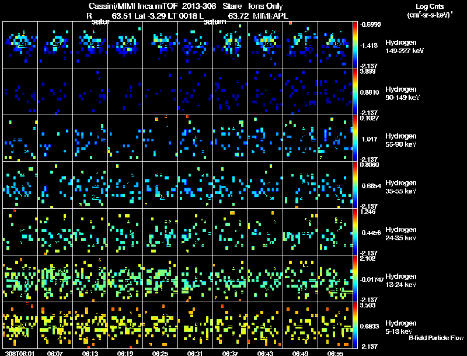Click the '-0.01747' color scale value

point(371,279)
